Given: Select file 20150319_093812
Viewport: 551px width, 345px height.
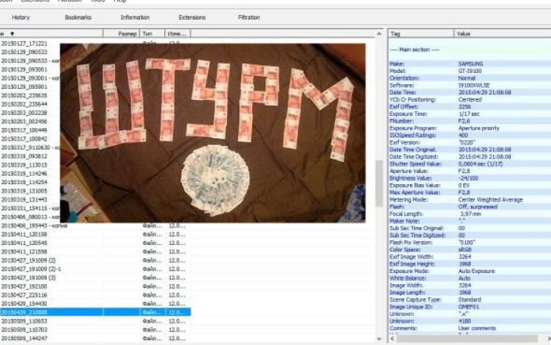Looking at the screenshot, I should (24, 156).
